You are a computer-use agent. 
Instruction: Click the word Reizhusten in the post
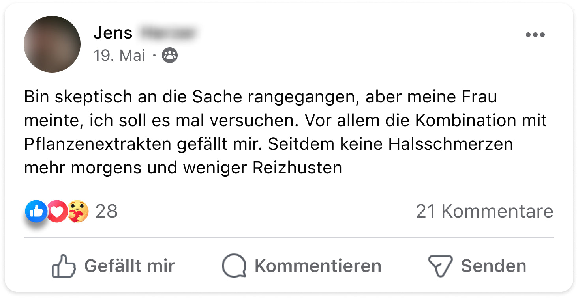[297, 168]
